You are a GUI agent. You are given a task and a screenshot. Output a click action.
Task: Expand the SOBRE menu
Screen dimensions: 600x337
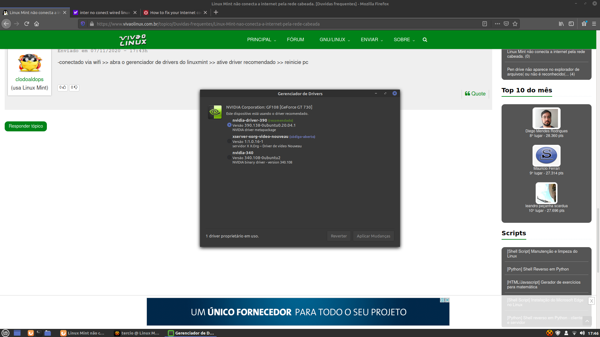click(404, 40)
